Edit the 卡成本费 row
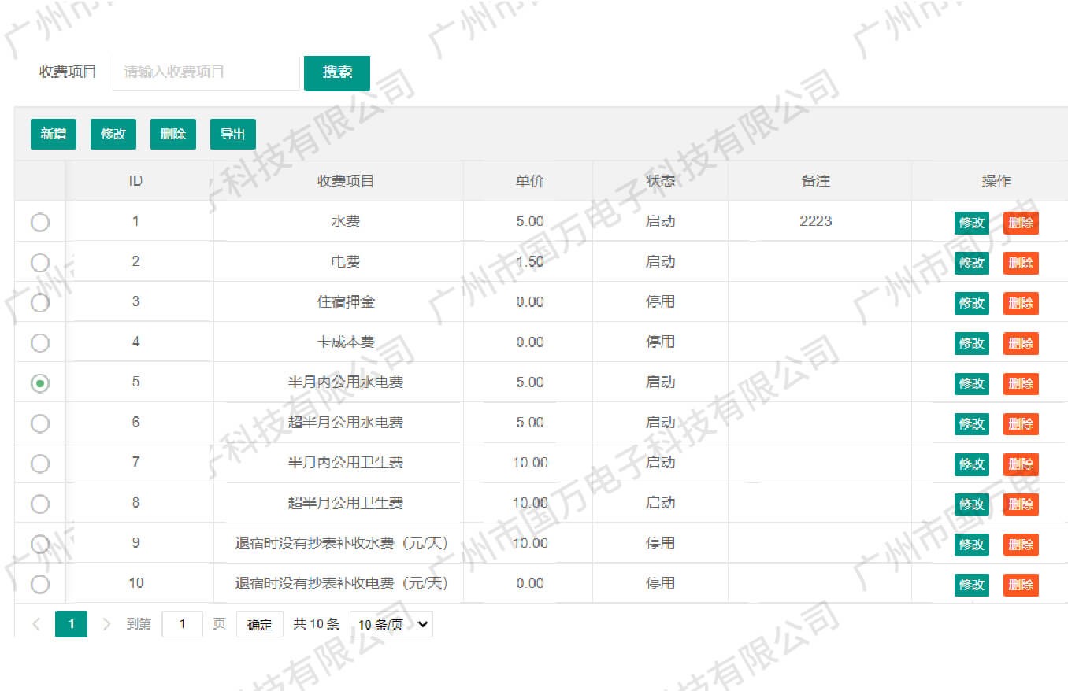 (971, 343)
